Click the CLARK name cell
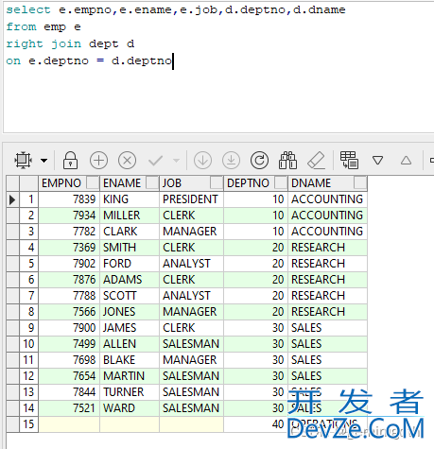This screenshot has width=434, height=449. pyautogui.click(x=130, y=232)
